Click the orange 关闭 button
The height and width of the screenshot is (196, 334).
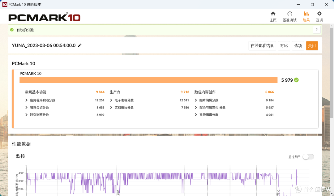click(x=312, y=45)
